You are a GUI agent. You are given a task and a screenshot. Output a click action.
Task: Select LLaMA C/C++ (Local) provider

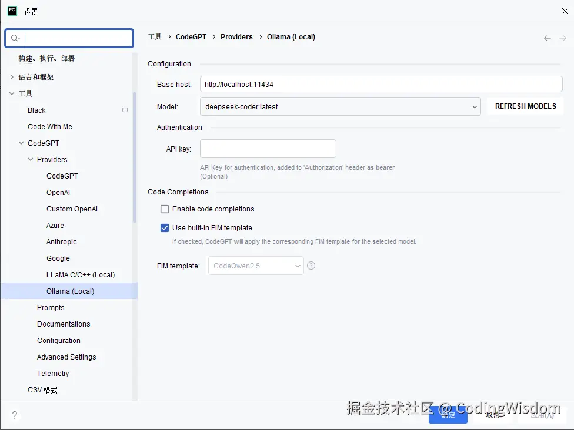pos(81,274)
